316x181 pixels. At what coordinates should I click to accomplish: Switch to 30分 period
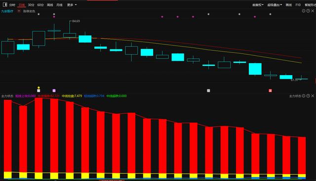click(x=31, y=5)
